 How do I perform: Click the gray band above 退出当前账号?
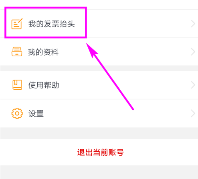[x=99, y=133]
